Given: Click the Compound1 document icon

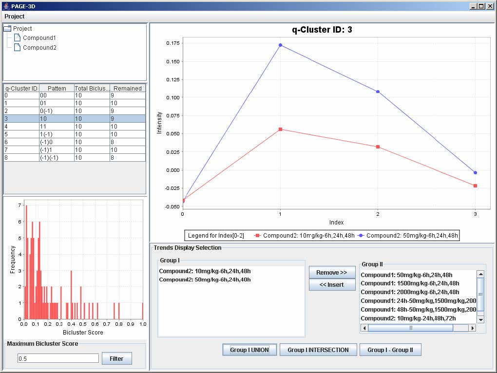Looking at the screenshot, I should pyautogui.click(x=17, y=38).
